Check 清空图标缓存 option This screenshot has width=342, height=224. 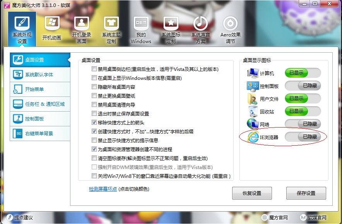point(94,158)
